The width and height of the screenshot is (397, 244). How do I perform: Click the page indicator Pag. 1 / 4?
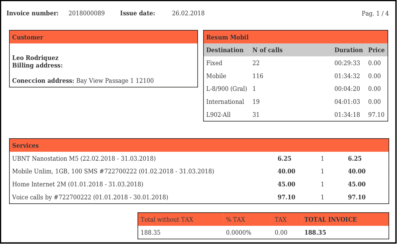pos(375,13)
